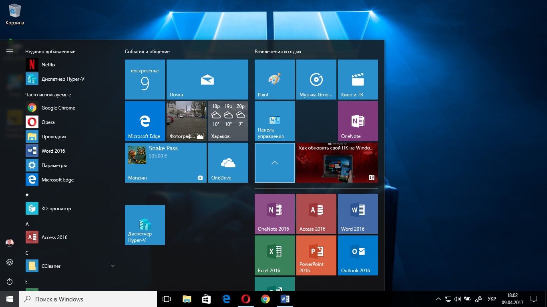Open the Mail (Почта) tile
The height and width of the screenshot is (307, 547).
click(207, 80)
